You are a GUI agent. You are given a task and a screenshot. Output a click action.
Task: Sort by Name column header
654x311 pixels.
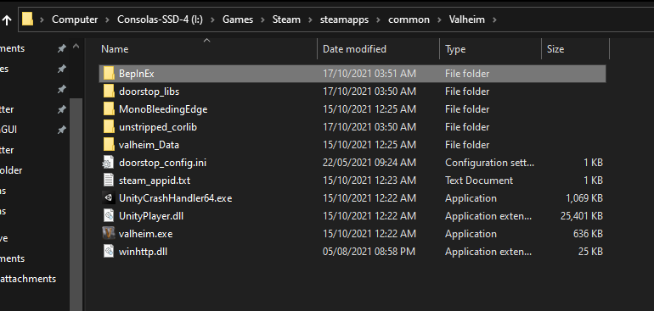pos(115,49)
